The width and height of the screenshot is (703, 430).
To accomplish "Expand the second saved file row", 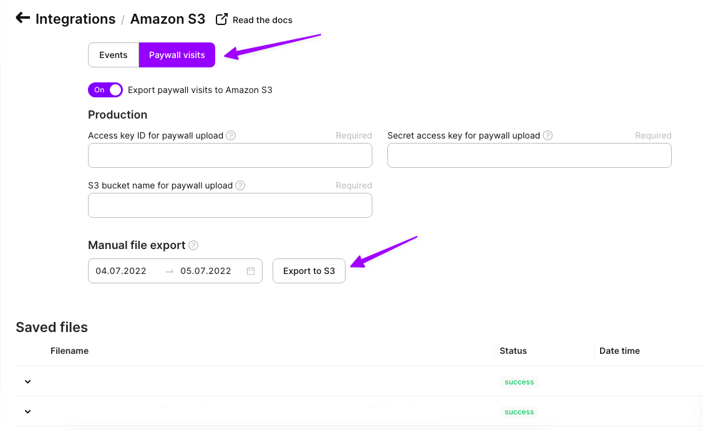I will click(x=28, y=412).
